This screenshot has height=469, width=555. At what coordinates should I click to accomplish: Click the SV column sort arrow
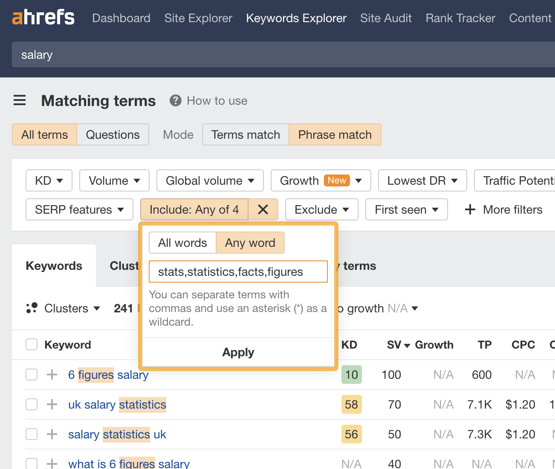pos(407,345)
